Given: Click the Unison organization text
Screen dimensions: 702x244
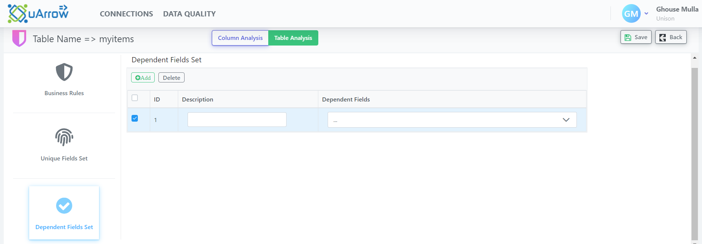Looking at the screenshot, I should pos(665,19).
